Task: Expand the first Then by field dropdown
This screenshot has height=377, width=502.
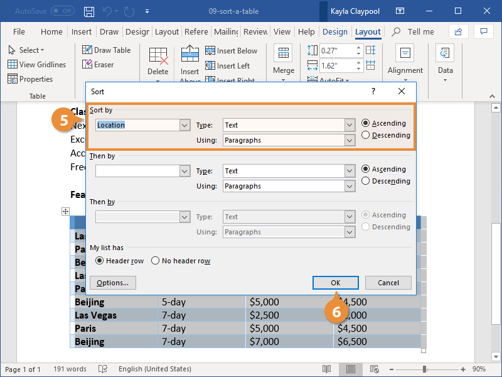Action: [x=184, y=170]
